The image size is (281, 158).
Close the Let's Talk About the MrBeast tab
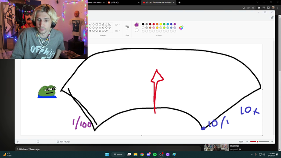(x=174, y=3)
